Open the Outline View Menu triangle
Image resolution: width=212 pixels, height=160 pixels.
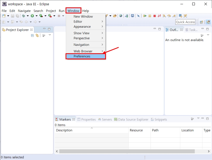(x=208, y=35)
